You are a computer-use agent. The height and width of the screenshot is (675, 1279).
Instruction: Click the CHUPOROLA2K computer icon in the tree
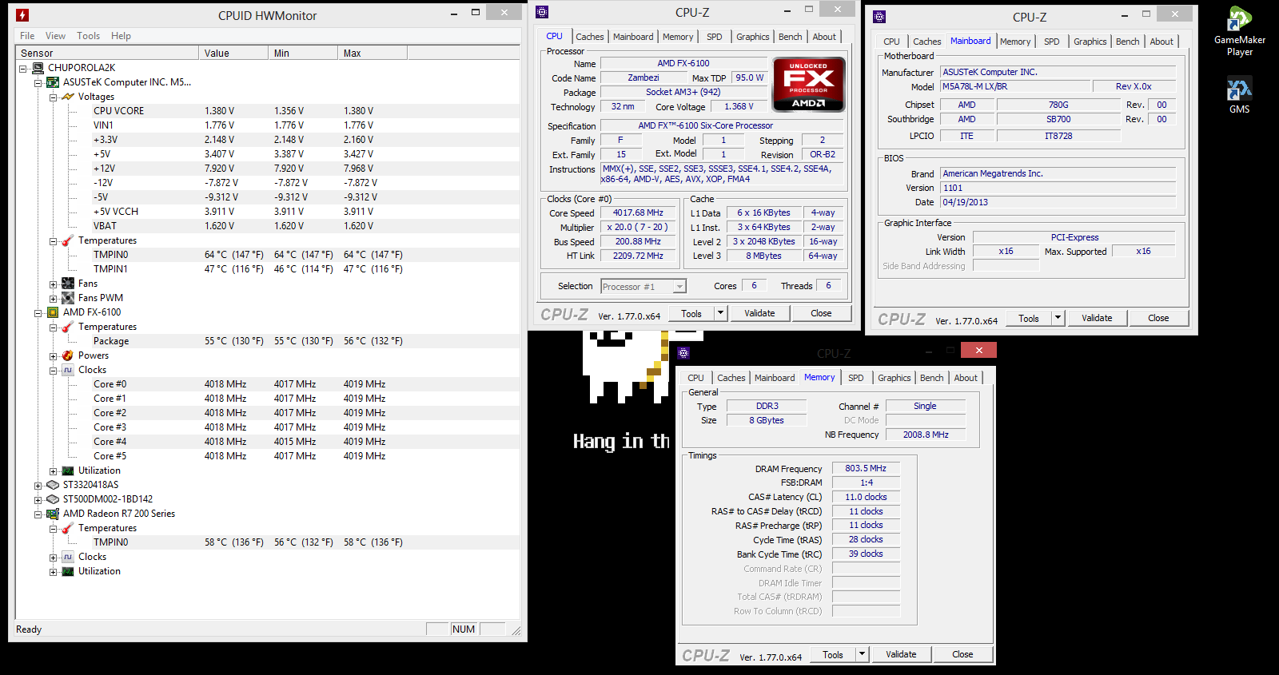pos(38,68)
